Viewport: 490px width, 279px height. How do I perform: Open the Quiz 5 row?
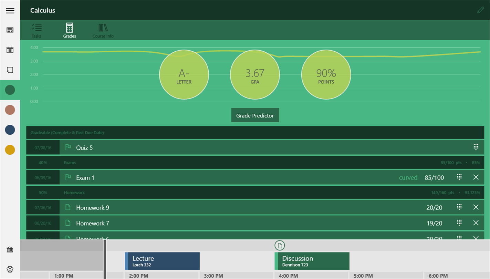click(255, 147)
